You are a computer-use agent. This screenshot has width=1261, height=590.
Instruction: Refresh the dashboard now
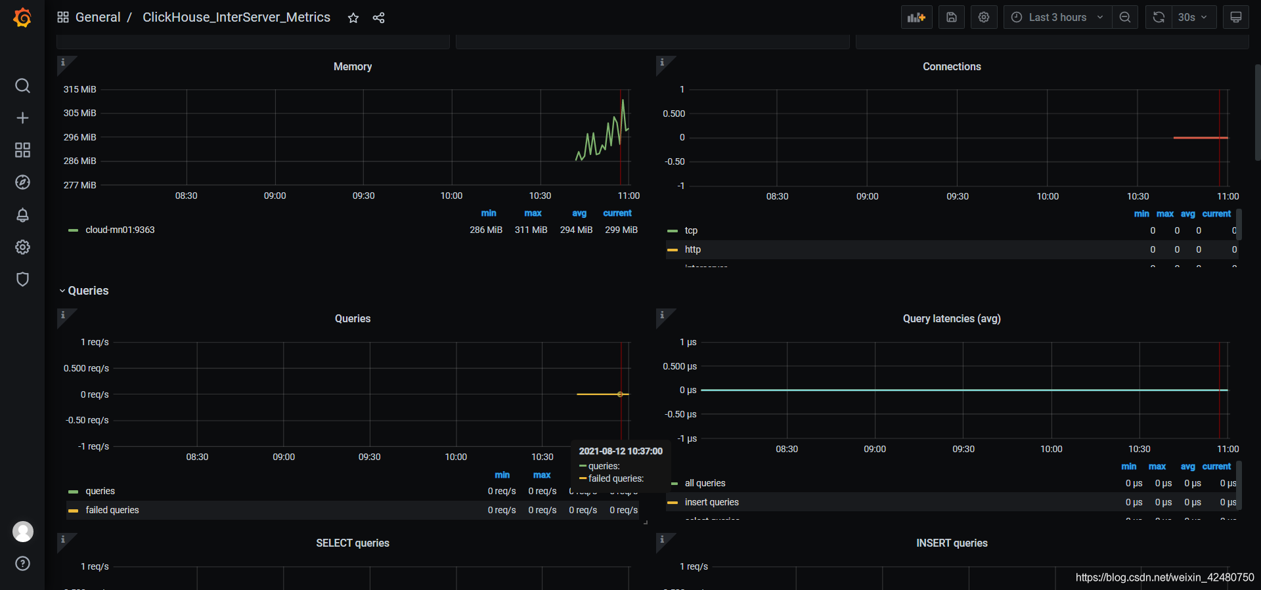[1159, 17]
